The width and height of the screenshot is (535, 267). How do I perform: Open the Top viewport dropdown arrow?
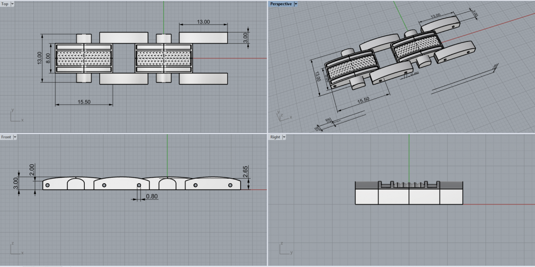tap(12, 4)
